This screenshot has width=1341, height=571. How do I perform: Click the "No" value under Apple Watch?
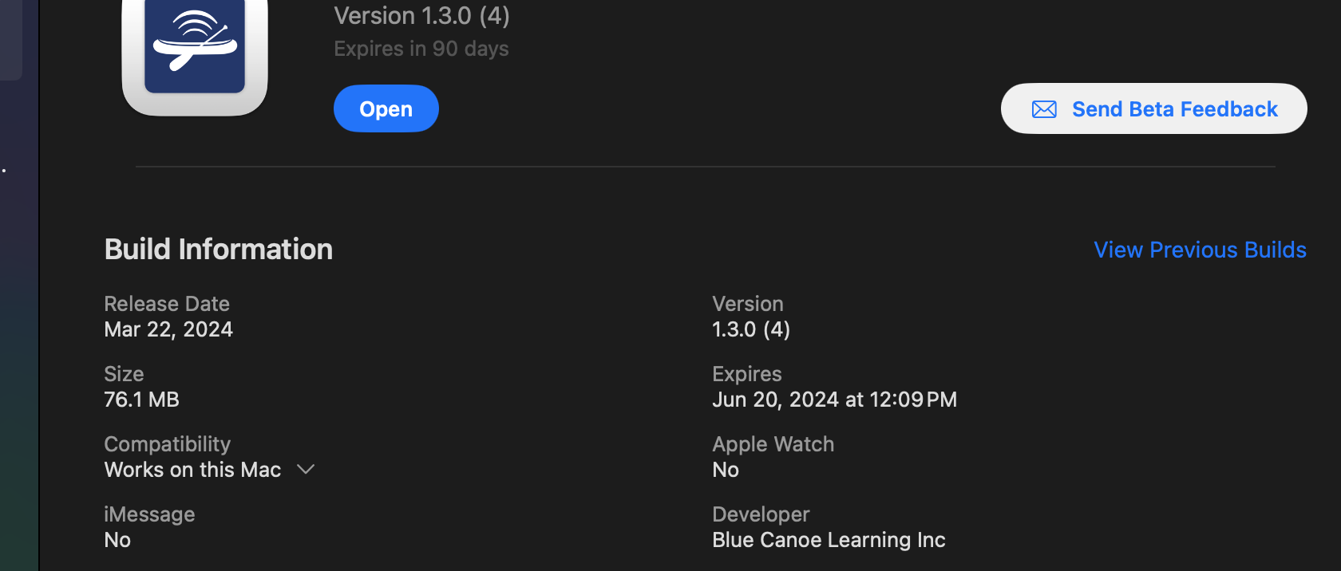click(726, 470)
